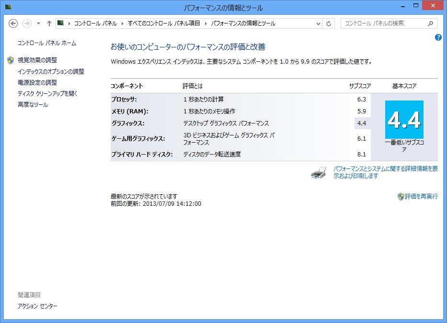Click the address bar location icon
The height and width of the screenshot is (323, 447).
(x=60, y=23)
